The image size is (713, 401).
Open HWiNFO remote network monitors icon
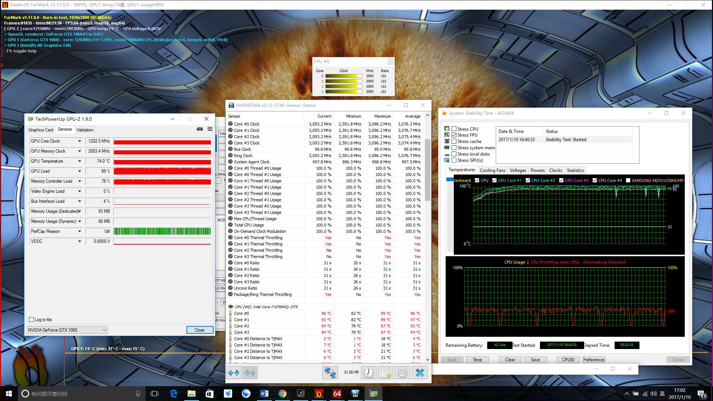(x=330, y=372)
